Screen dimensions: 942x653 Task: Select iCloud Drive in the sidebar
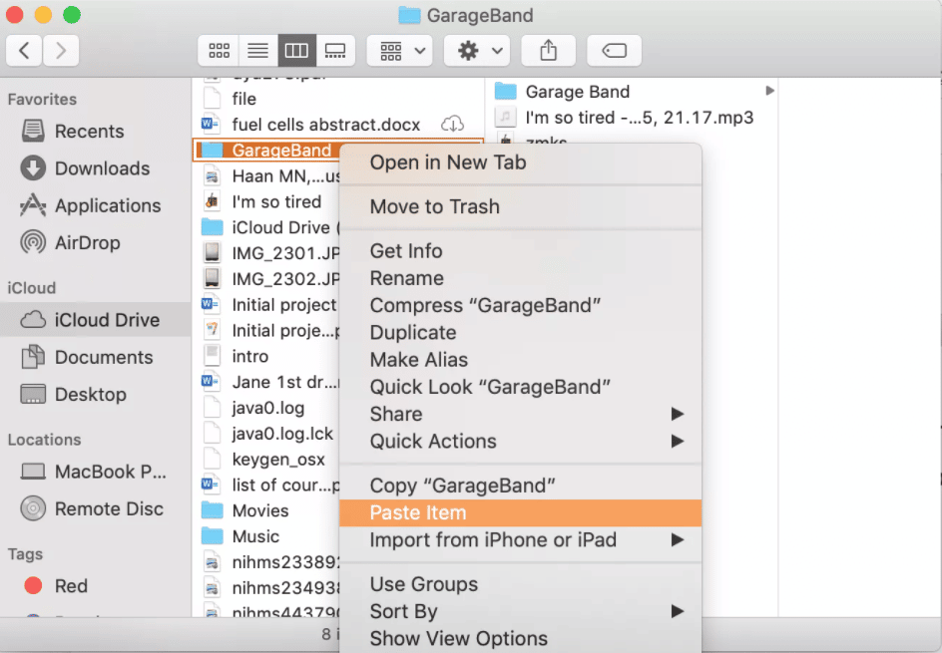[96, 320]
